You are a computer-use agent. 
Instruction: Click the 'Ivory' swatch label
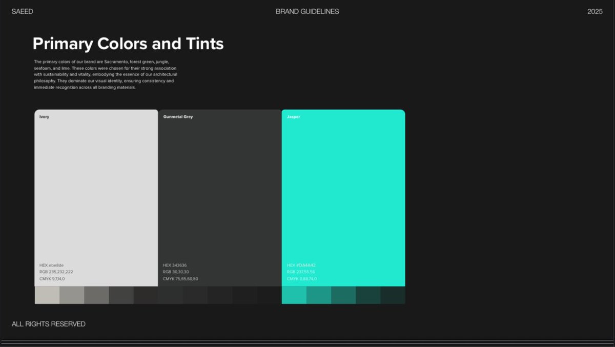44,117
